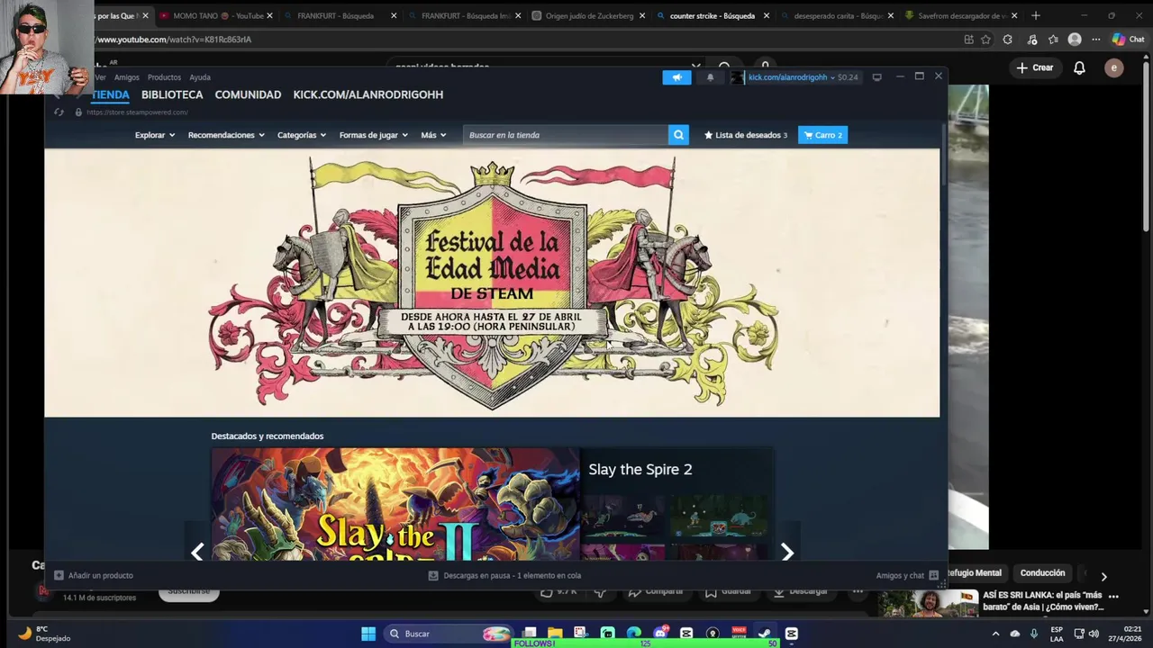
Task: Click Steam store page scrollbar
Action: coord(943,155)
